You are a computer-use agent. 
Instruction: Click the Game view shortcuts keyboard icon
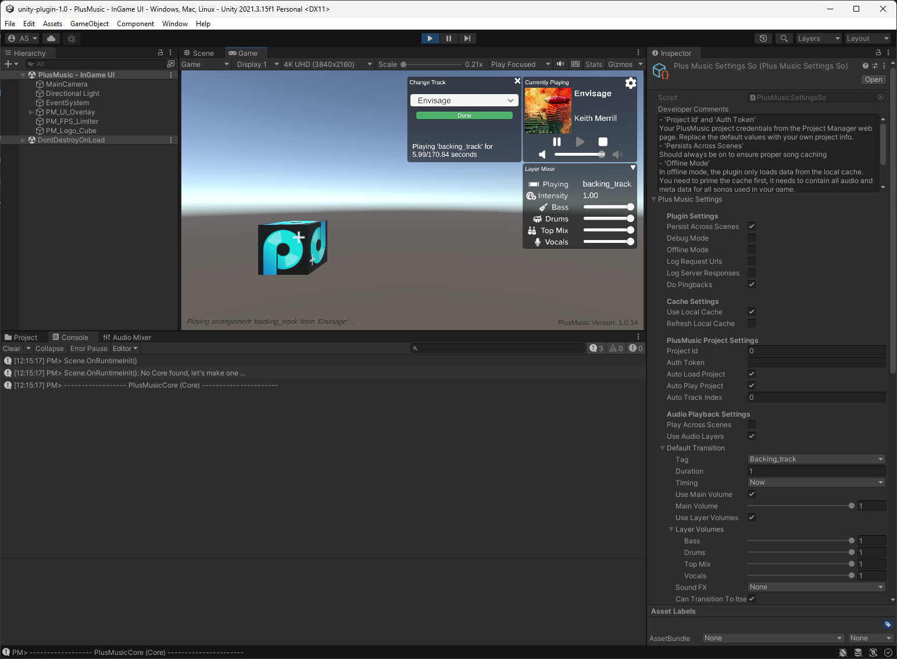[x=576, y=64]
